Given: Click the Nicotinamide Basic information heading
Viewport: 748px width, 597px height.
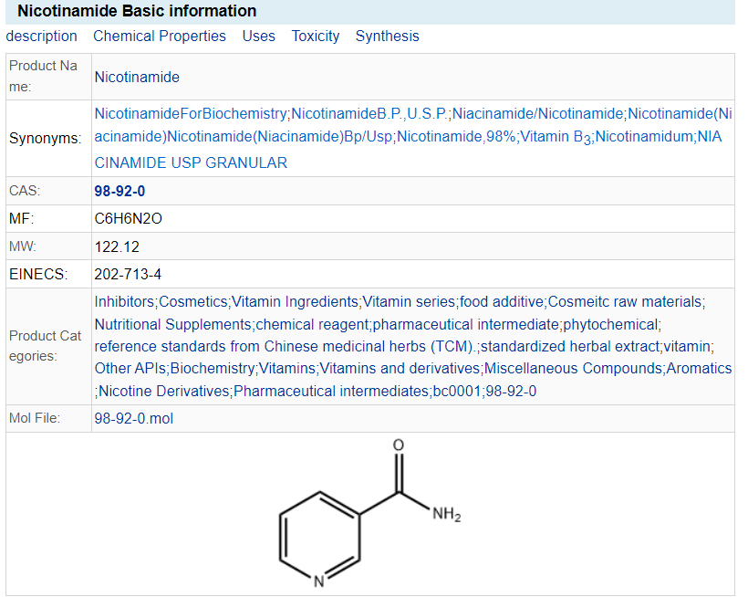Looking at the screenshot, I should tap(137, 11).
